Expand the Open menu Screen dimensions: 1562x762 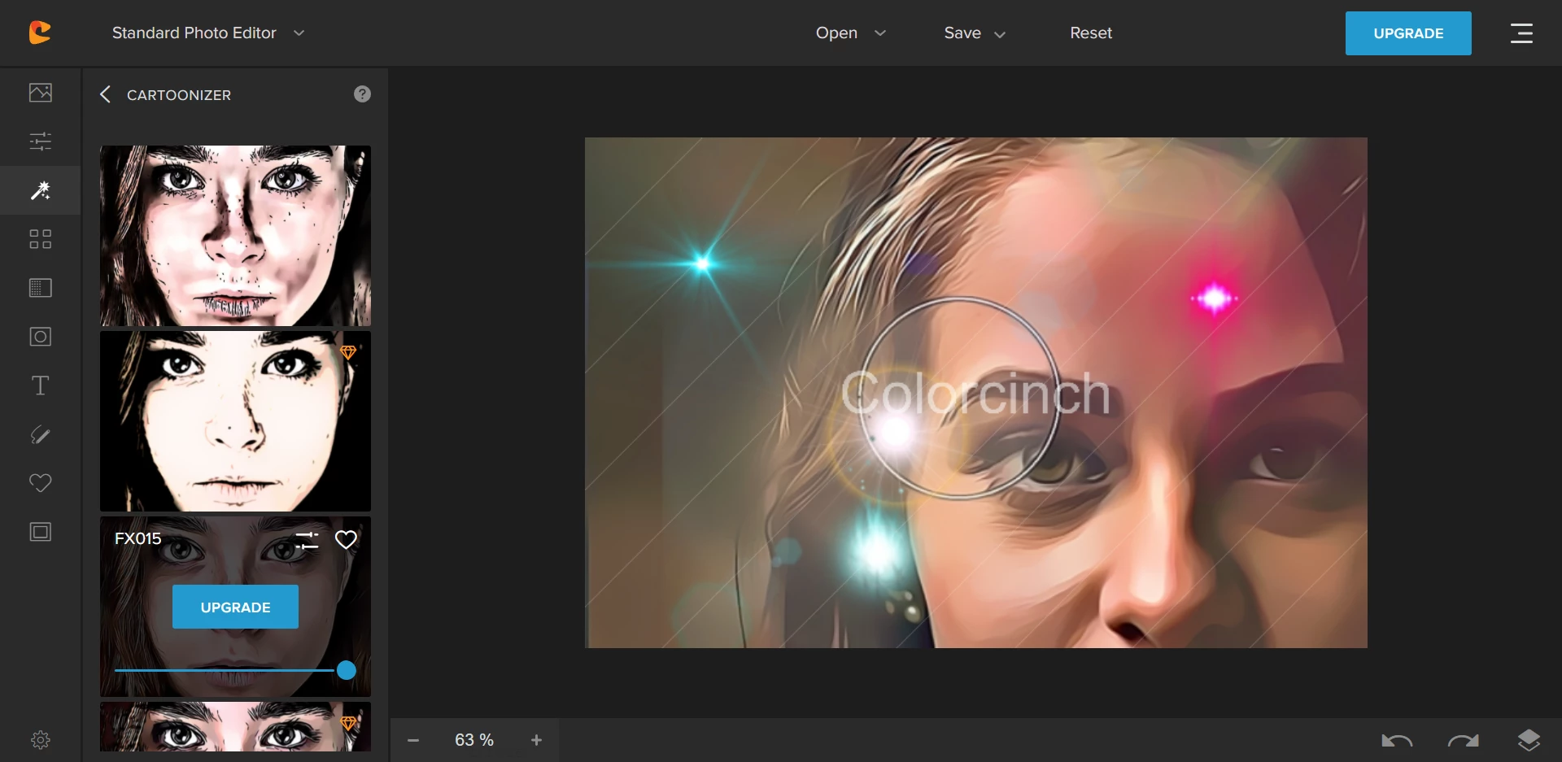[850, 33]
